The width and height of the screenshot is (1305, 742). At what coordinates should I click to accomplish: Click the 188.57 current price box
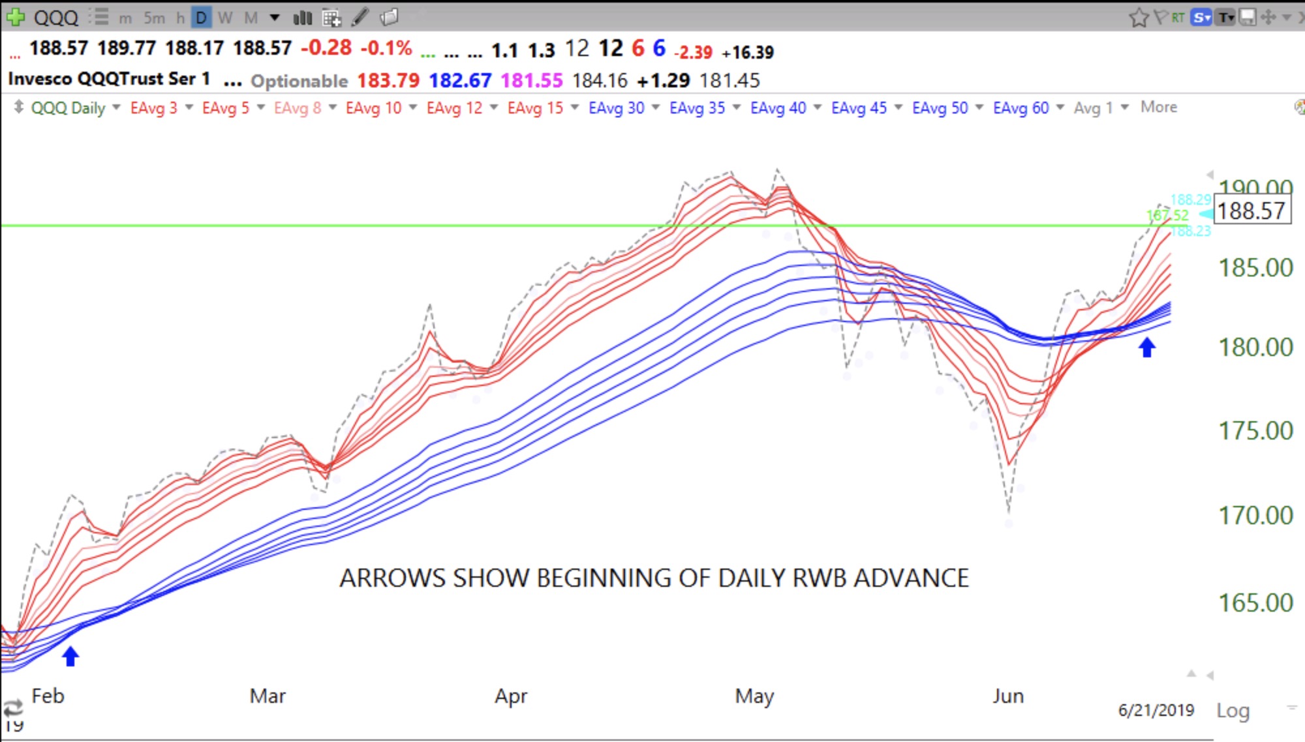click(1251, 211)
